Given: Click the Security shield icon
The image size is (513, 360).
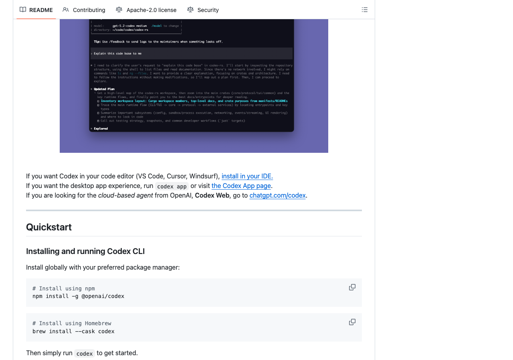Looking at the screenshot, I should click(x=190, y=10).
